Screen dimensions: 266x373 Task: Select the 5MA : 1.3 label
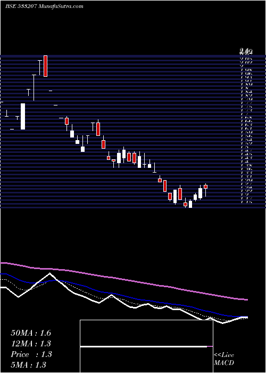pyautogui.click(x=29, y=365)
